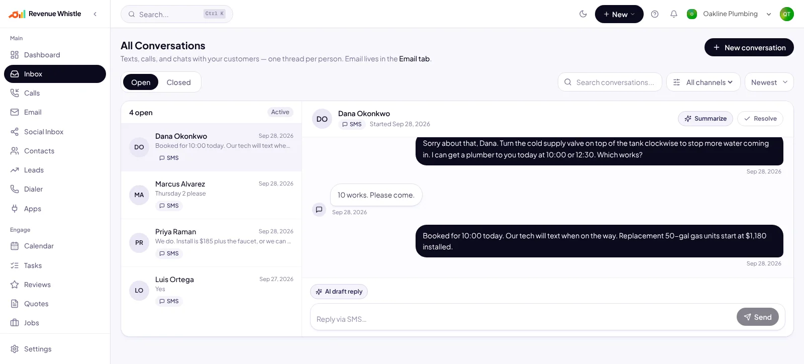Open the Newest sort dropdown
804x364 pixels.
click(769, 82)
